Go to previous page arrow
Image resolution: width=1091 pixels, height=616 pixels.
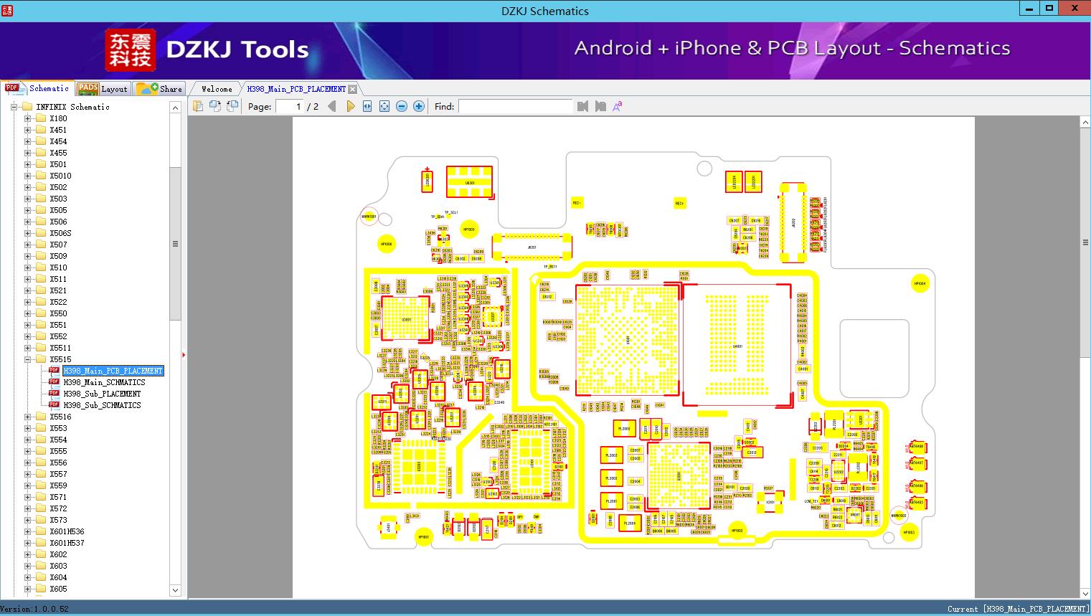(x=331, y=106)
